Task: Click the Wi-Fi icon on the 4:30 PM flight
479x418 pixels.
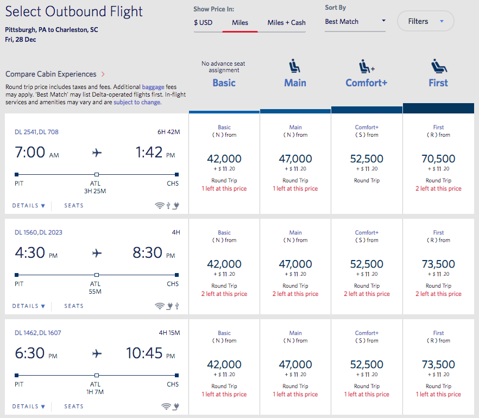Action: 159,306
